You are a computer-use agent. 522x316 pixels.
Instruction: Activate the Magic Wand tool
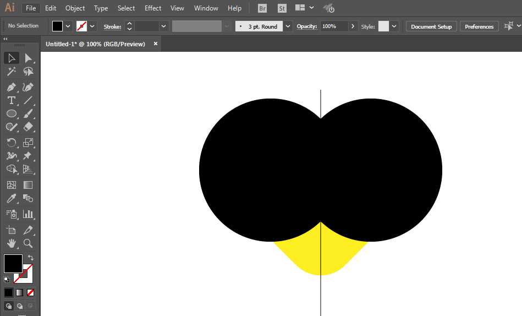coord(11,72)
